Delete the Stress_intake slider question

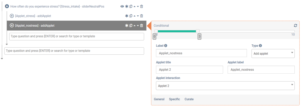[x=142, y=7]
